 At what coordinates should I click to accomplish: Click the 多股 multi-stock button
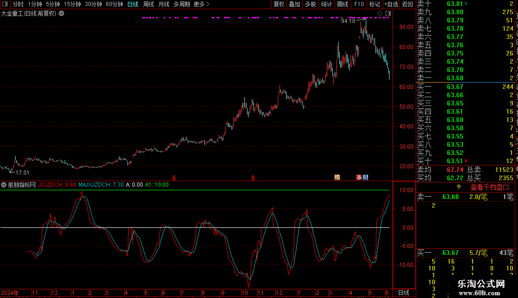(310, 4)
